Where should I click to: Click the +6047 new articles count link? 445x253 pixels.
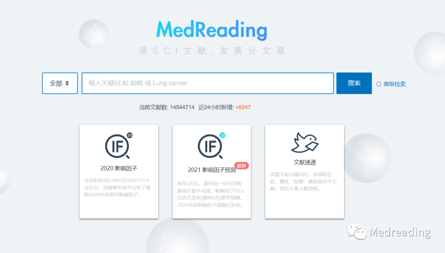[243, 107]
